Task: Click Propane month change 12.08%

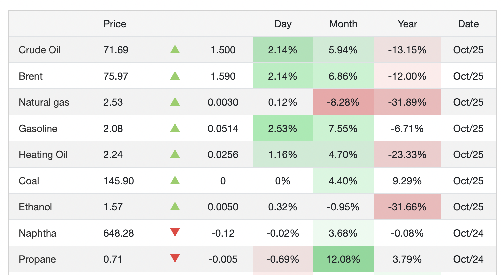Action: pyautogui.click(x=343, y=259)
